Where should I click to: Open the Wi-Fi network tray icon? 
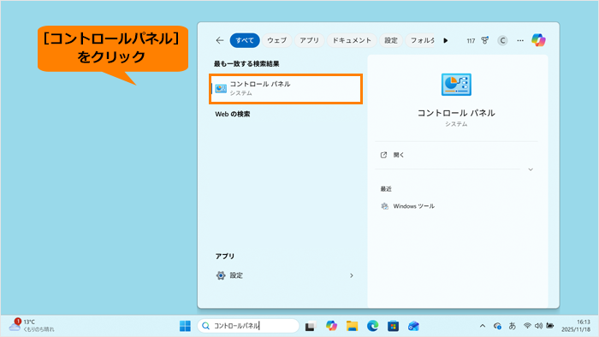click(527, 326)
